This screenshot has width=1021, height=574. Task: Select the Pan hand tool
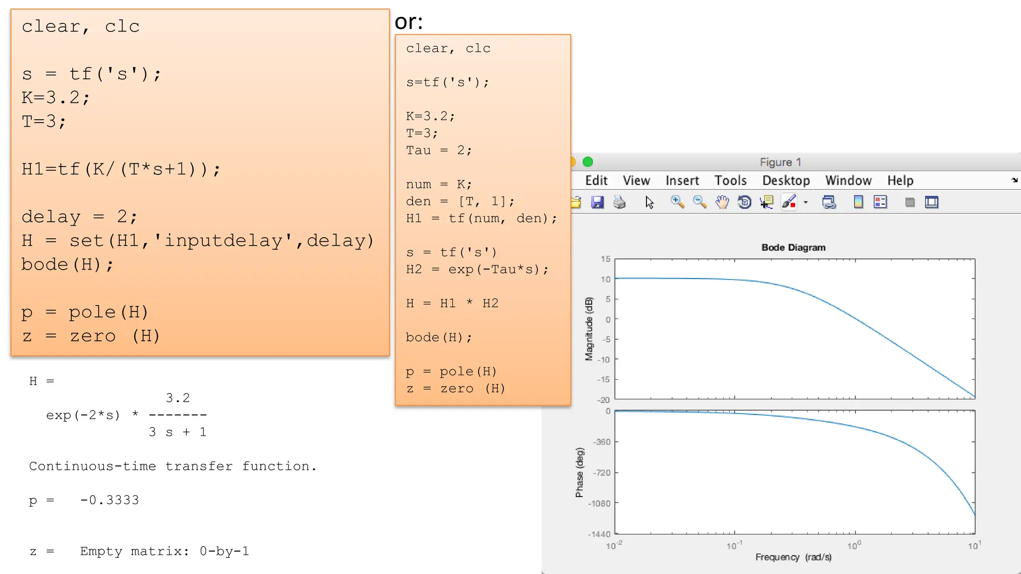pos(722,202)
